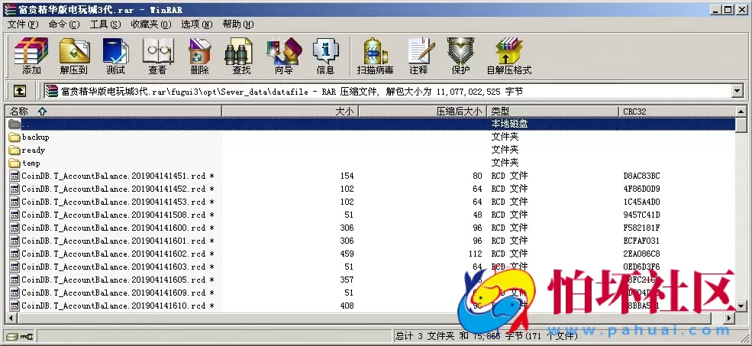
Task: Click the key icon in status bar
Action: pos(26,336)
